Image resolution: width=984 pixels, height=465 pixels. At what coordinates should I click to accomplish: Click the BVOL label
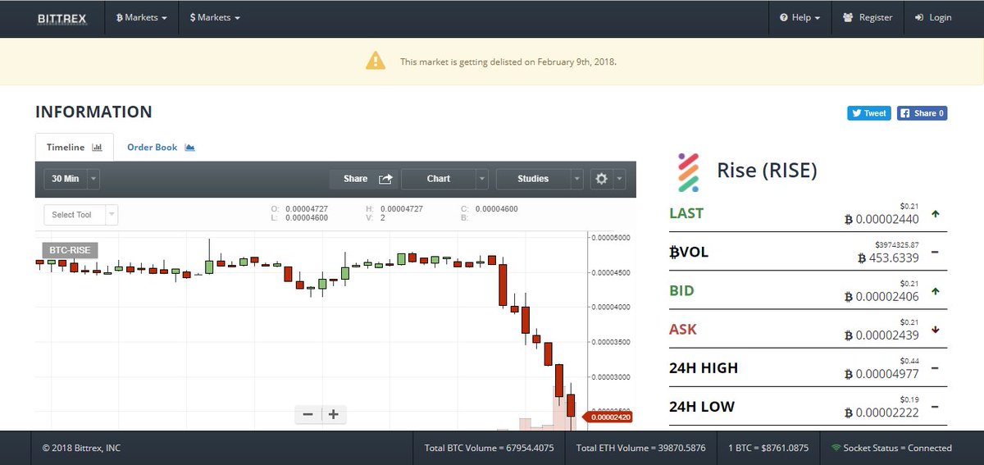pos(689,252)
